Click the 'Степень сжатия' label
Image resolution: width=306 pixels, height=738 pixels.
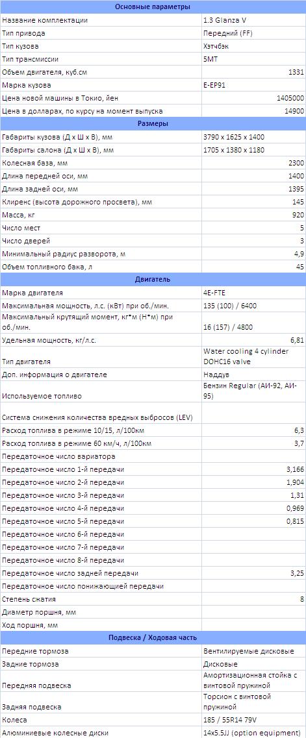[x=29, y=599]
